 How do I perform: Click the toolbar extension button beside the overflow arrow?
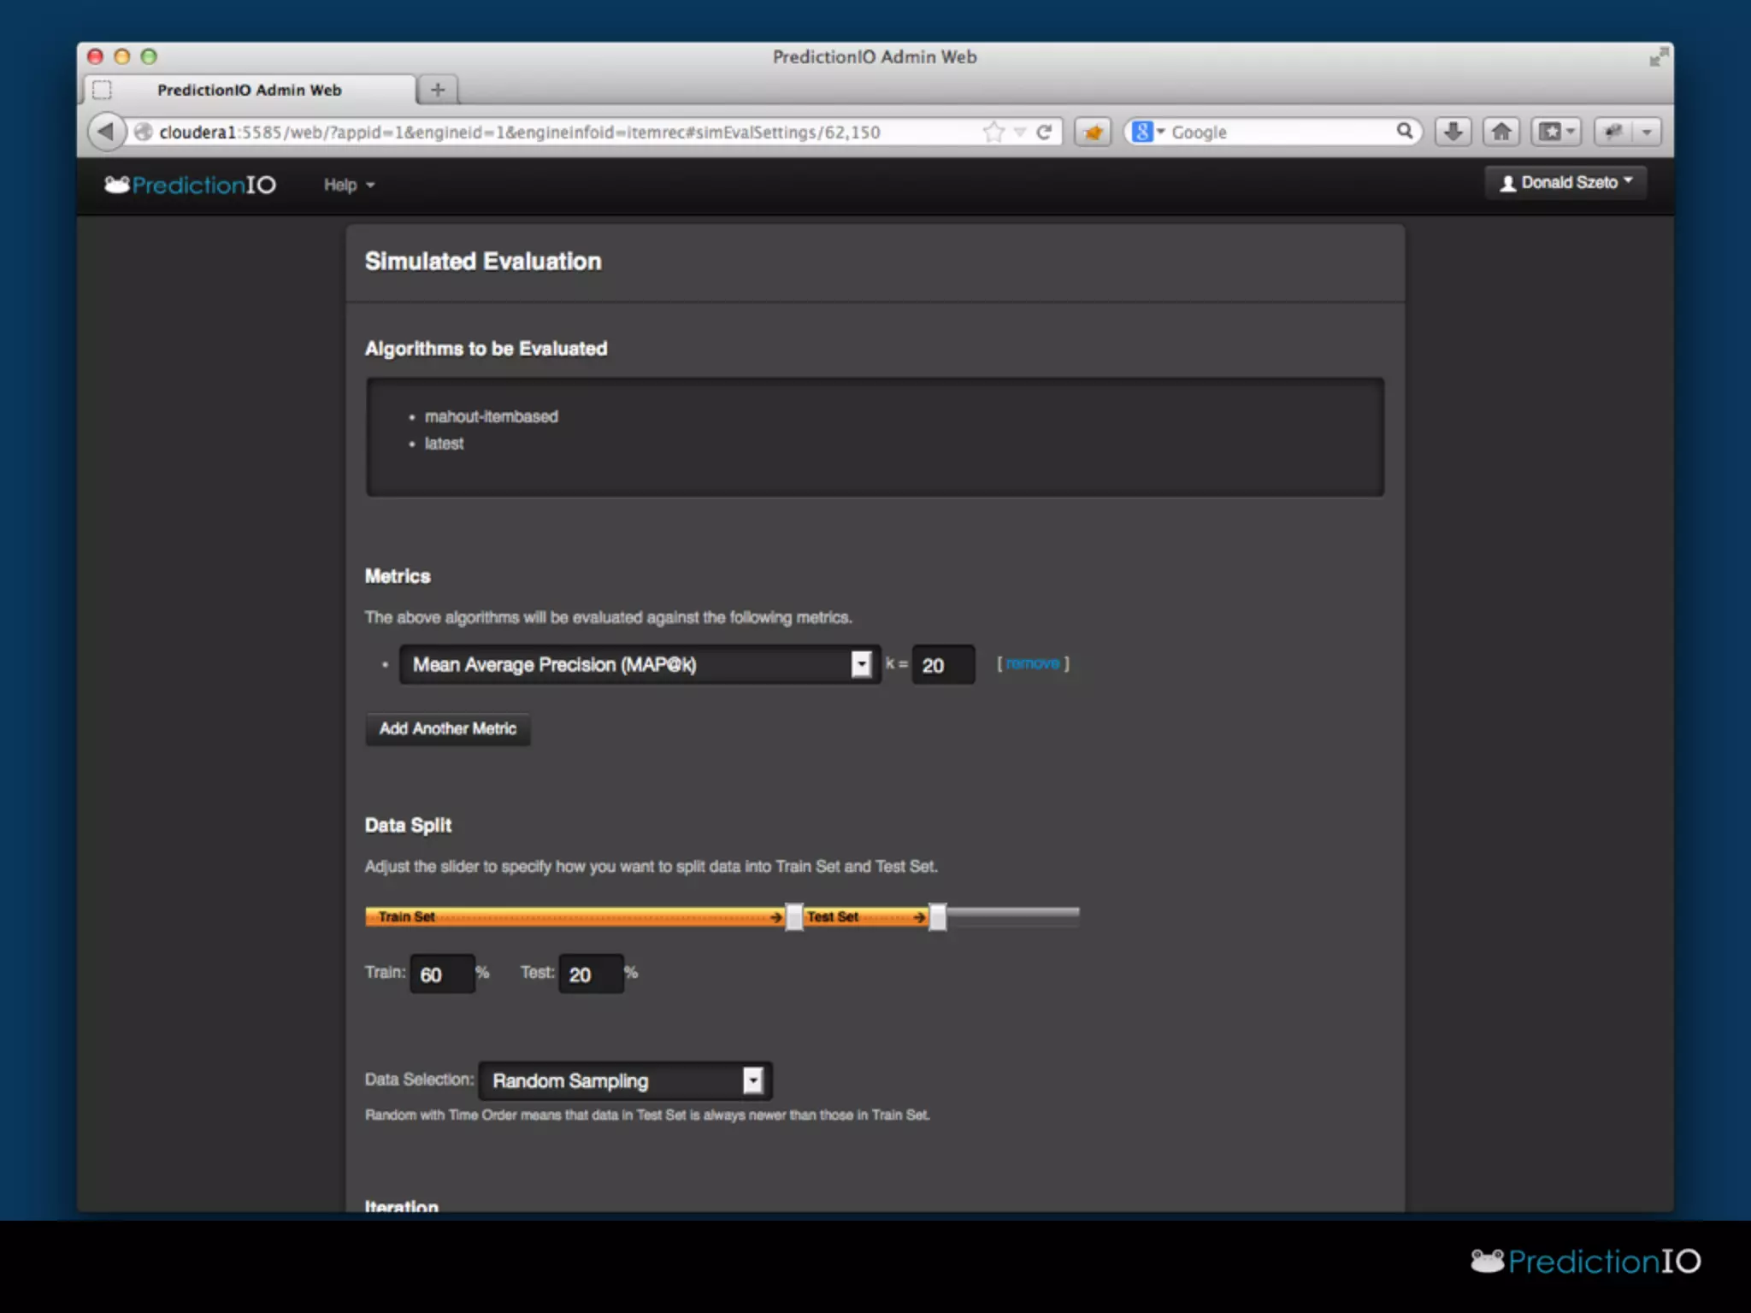(x=1612, y=132)
